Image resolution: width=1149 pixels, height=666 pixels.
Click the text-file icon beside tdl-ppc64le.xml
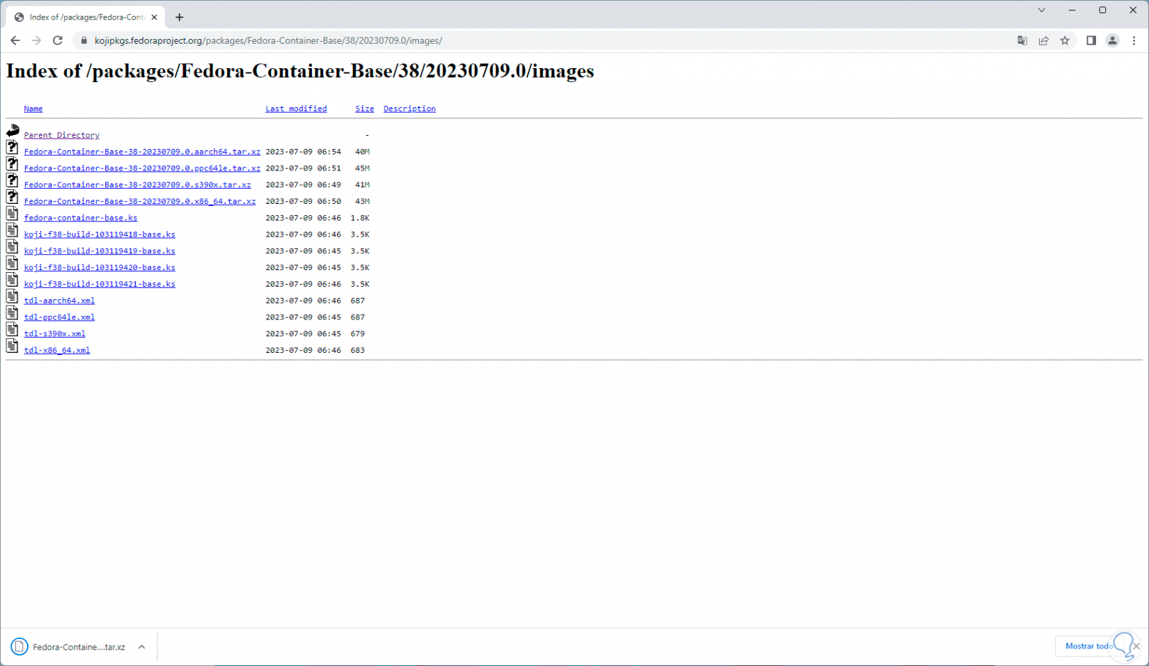[x=13, y=312]
